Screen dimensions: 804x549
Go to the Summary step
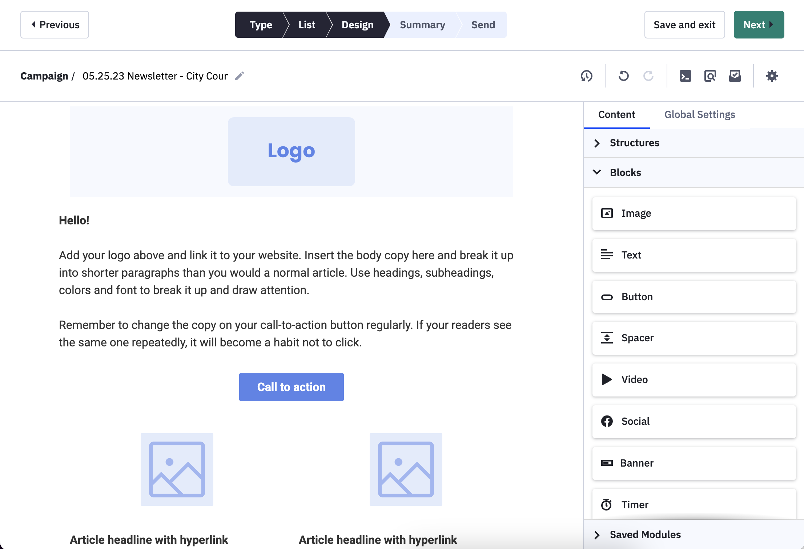(x=422, y=25)
